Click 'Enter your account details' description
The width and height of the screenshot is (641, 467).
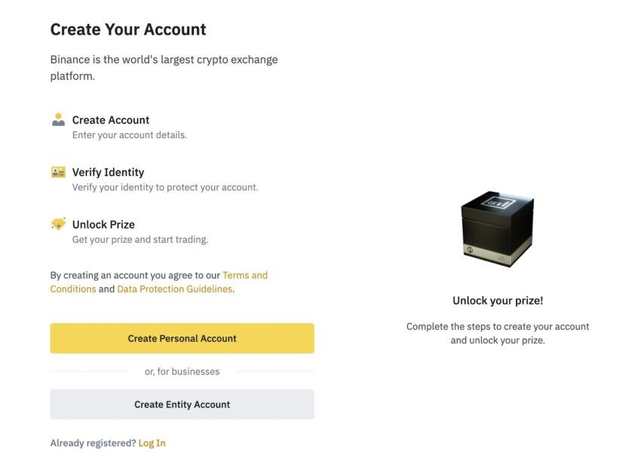[x=130, y=135]
